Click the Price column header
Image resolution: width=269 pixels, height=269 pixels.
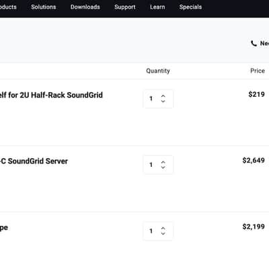(x=258, y=71)
